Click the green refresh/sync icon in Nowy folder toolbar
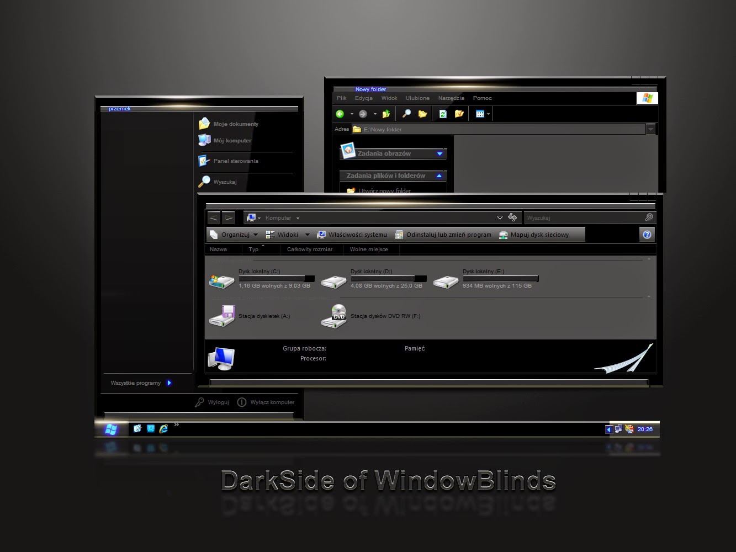This screenshot has height=552, width=736. [443, 114]
